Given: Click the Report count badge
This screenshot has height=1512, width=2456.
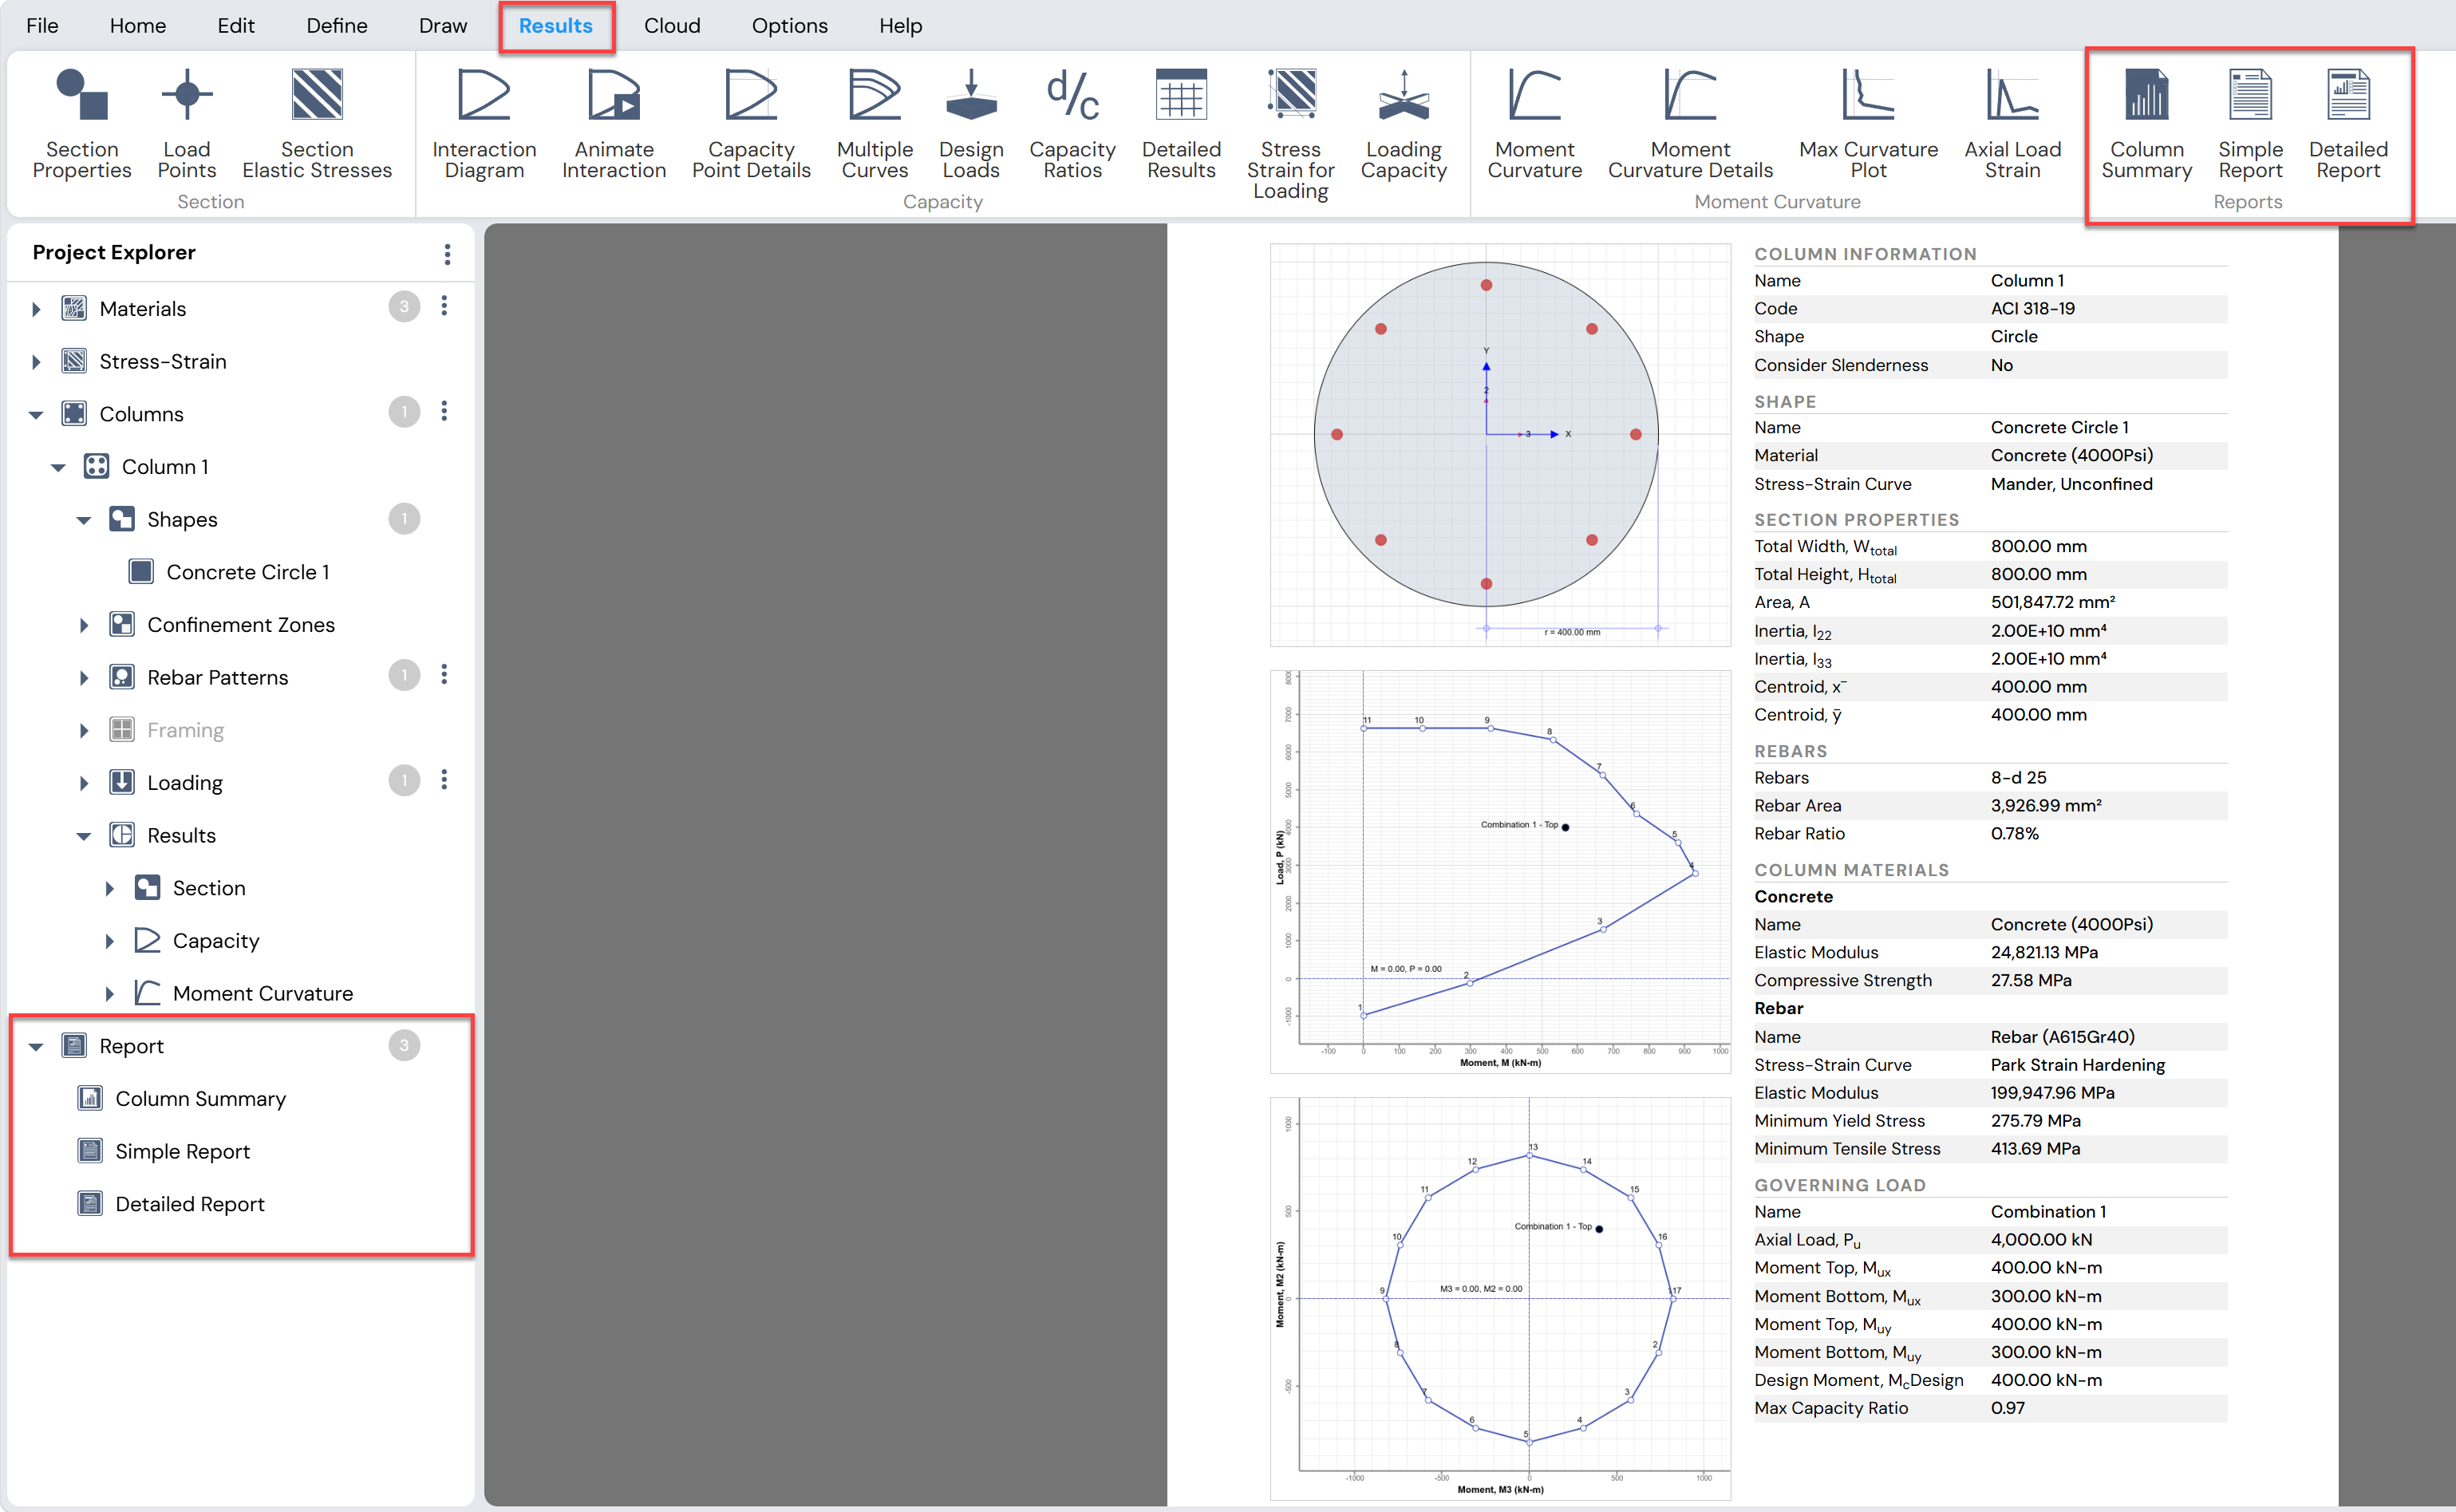Looking at the screenshot, I should coord(404,1045).
